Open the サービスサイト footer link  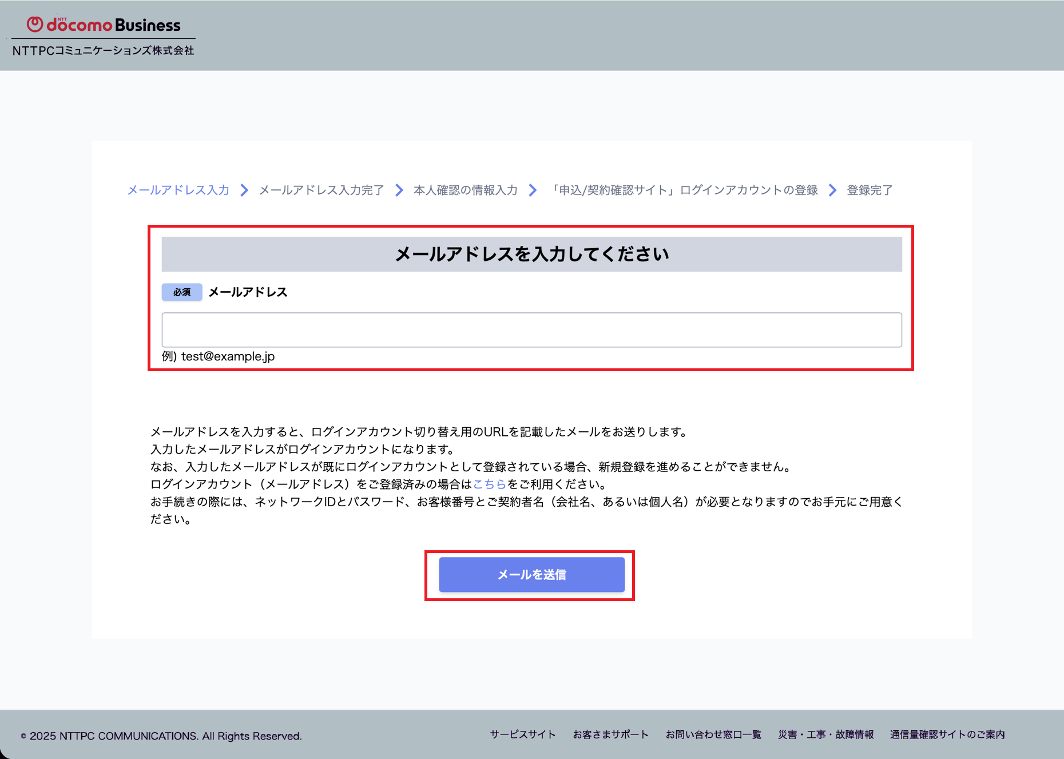[x=523, y=734]
